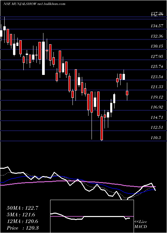This screenshot has height=233, width=167.
Task: Click the 12MA : 120.6 readout
Action: tap(22, 221)
